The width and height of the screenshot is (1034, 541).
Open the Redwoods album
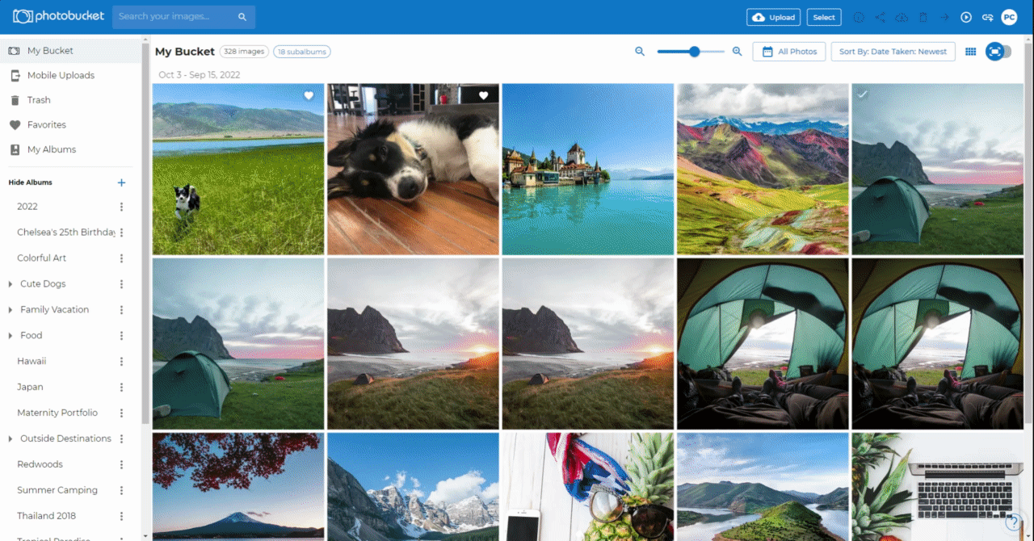pyautogui.click(x=40, y=465)
